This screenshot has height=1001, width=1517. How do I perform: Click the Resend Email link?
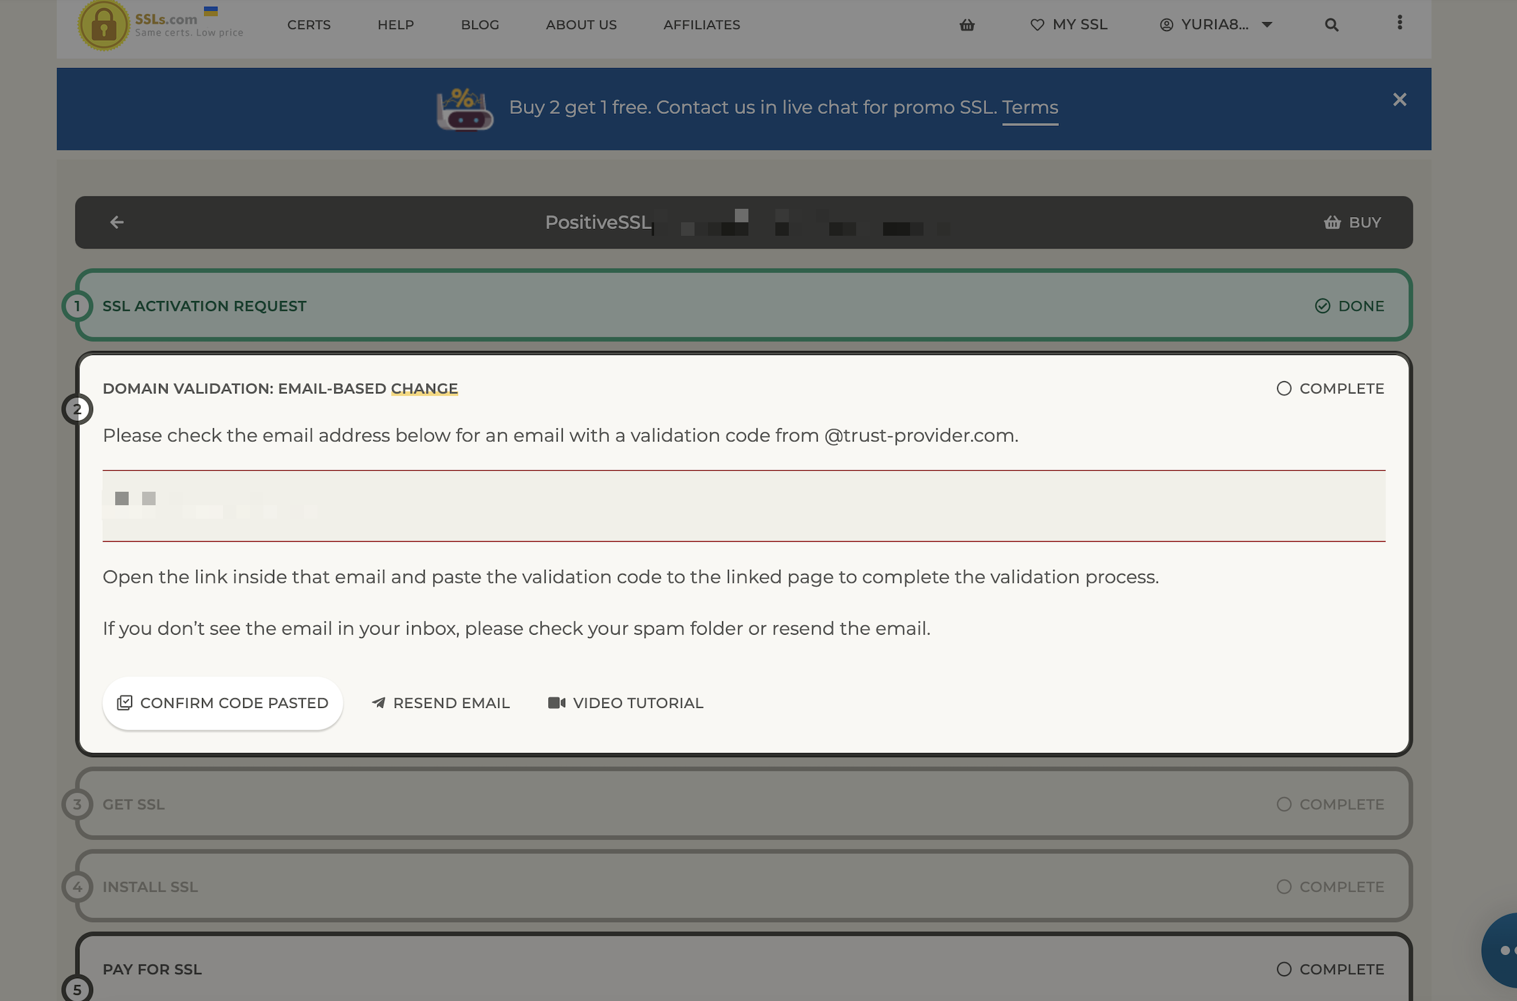pos(441,703)
